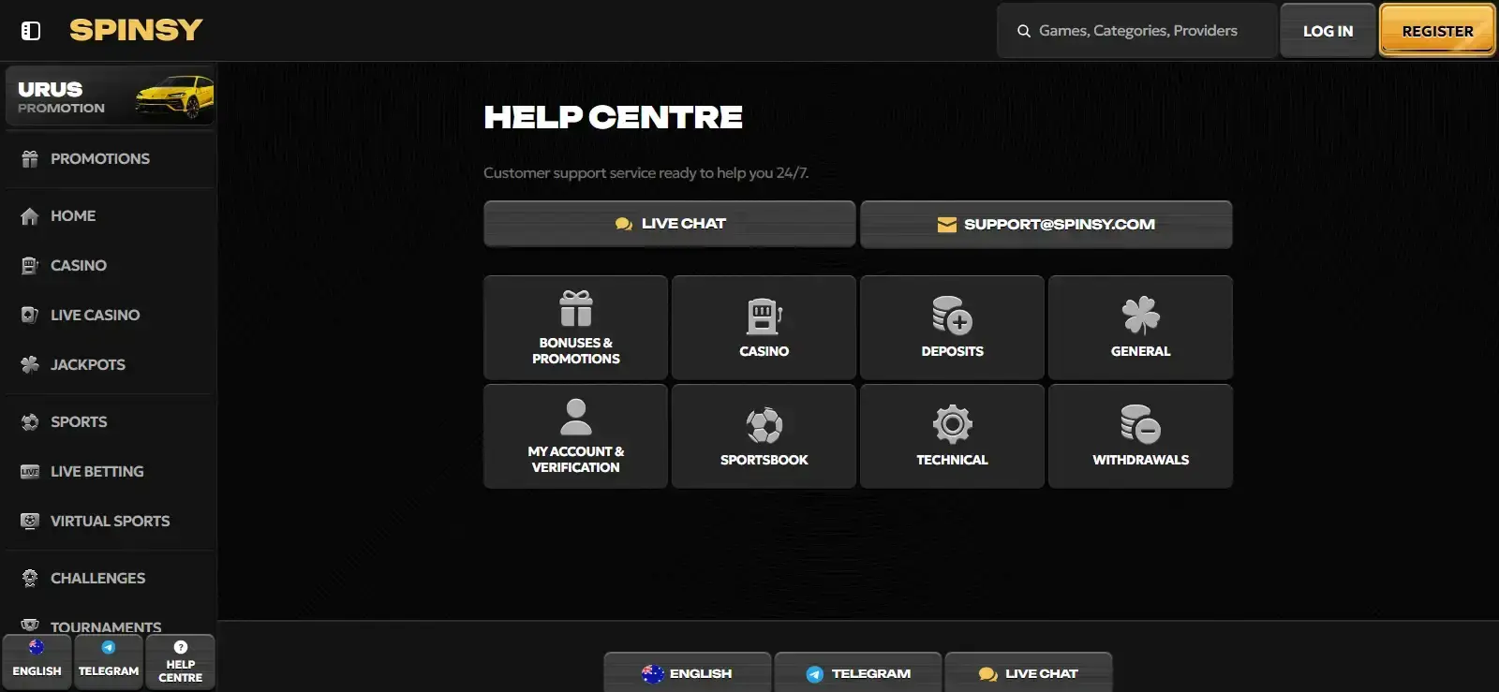The width and height of the screenshot is (1499, 692).
Task: Open the Technical help category
Action: coord(953,436)
